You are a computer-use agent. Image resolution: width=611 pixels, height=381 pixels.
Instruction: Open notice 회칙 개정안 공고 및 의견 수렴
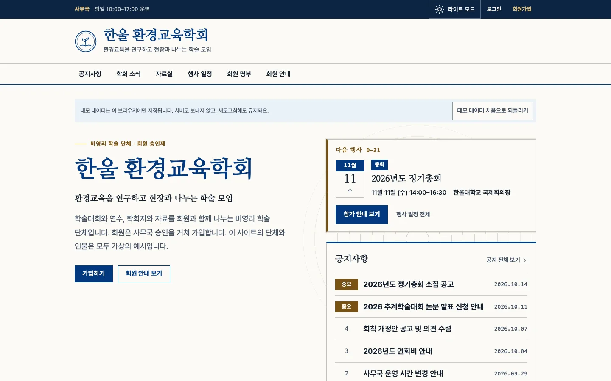point(407,329)
